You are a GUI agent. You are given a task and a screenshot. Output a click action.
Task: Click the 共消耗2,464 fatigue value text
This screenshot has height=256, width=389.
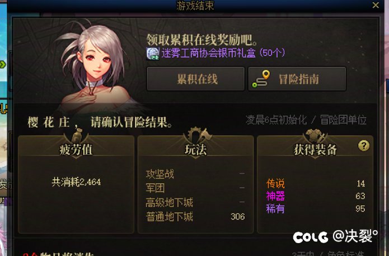coord(77,182)
